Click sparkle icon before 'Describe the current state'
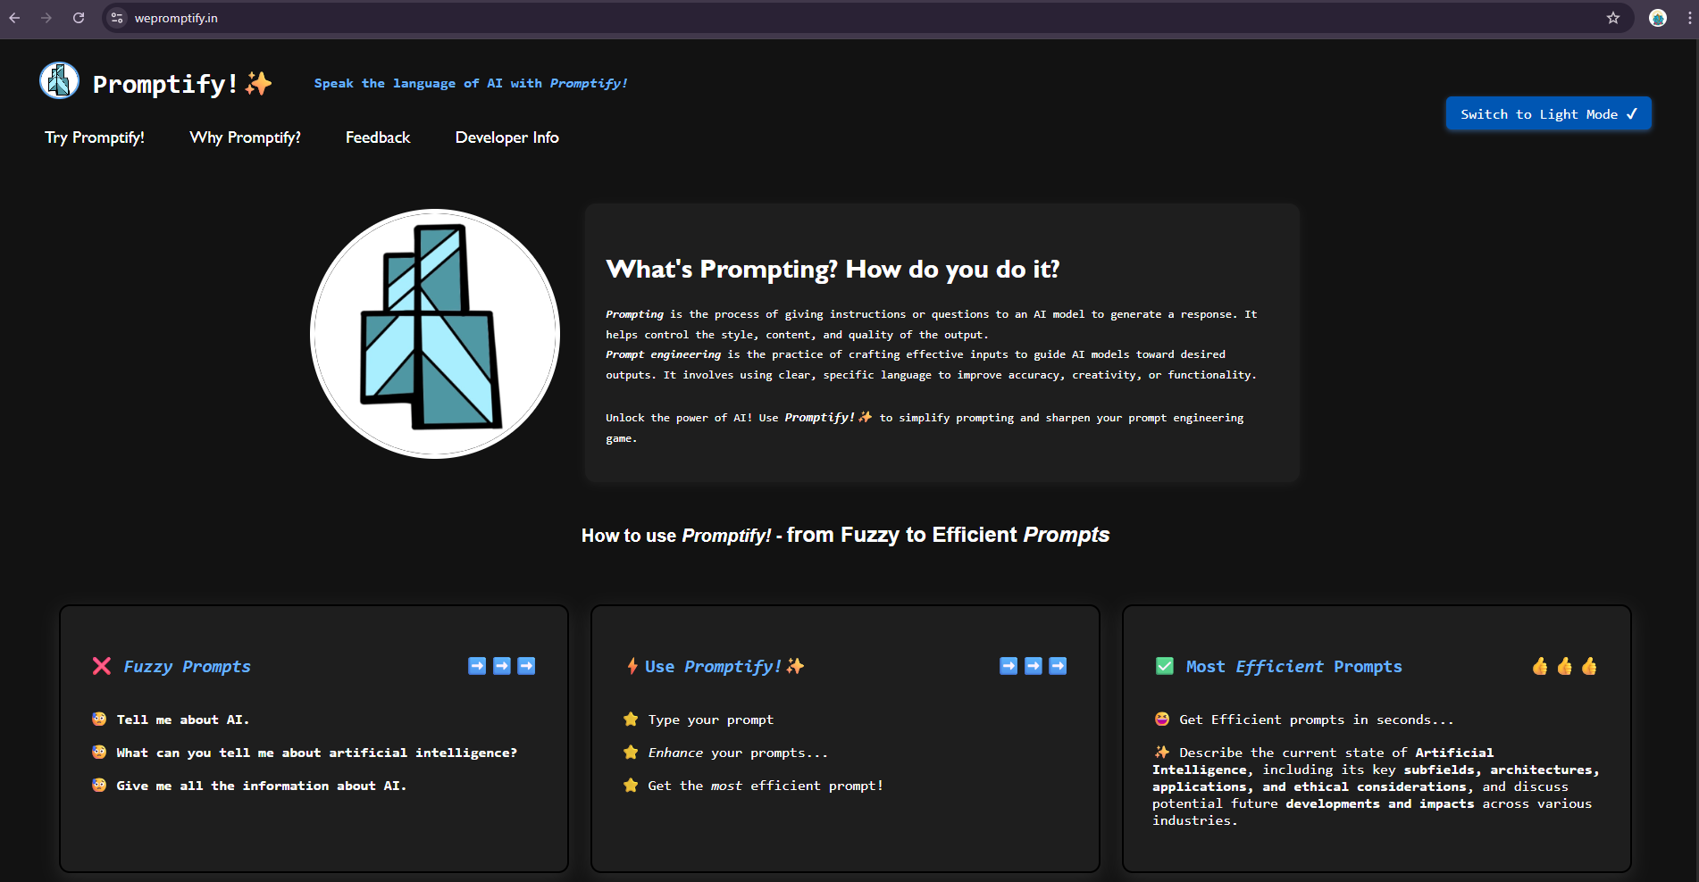The width and height of the screenshot is (1699, 882). pyautogui.click(x=1162, y=752)
